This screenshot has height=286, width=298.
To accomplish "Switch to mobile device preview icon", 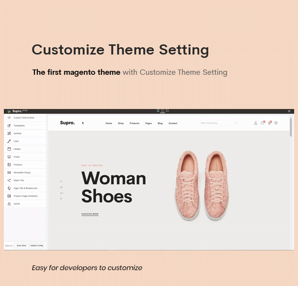I will (x=158, y=110).
